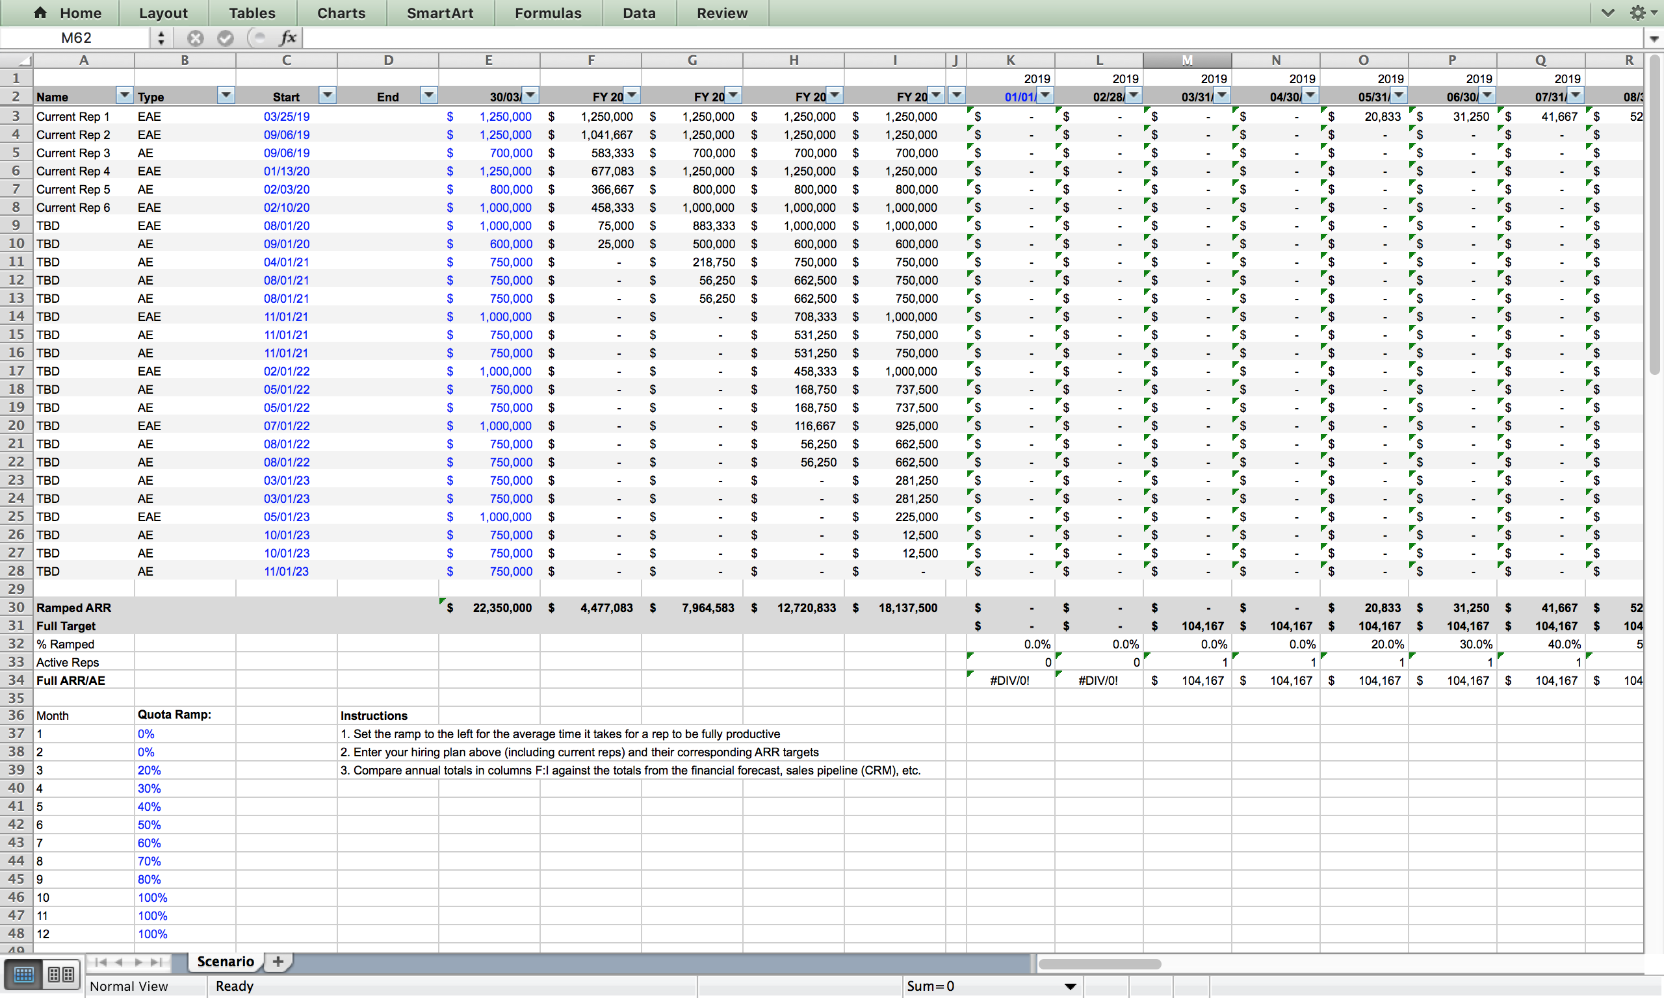Click the Name box stepper arrows
The image size is (1664, 998).
(x=161, y=38)
